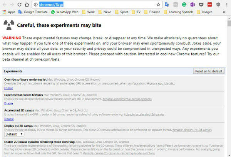Open the Google Translate extension icon
231x157 pixels.
tap(167, 5)
